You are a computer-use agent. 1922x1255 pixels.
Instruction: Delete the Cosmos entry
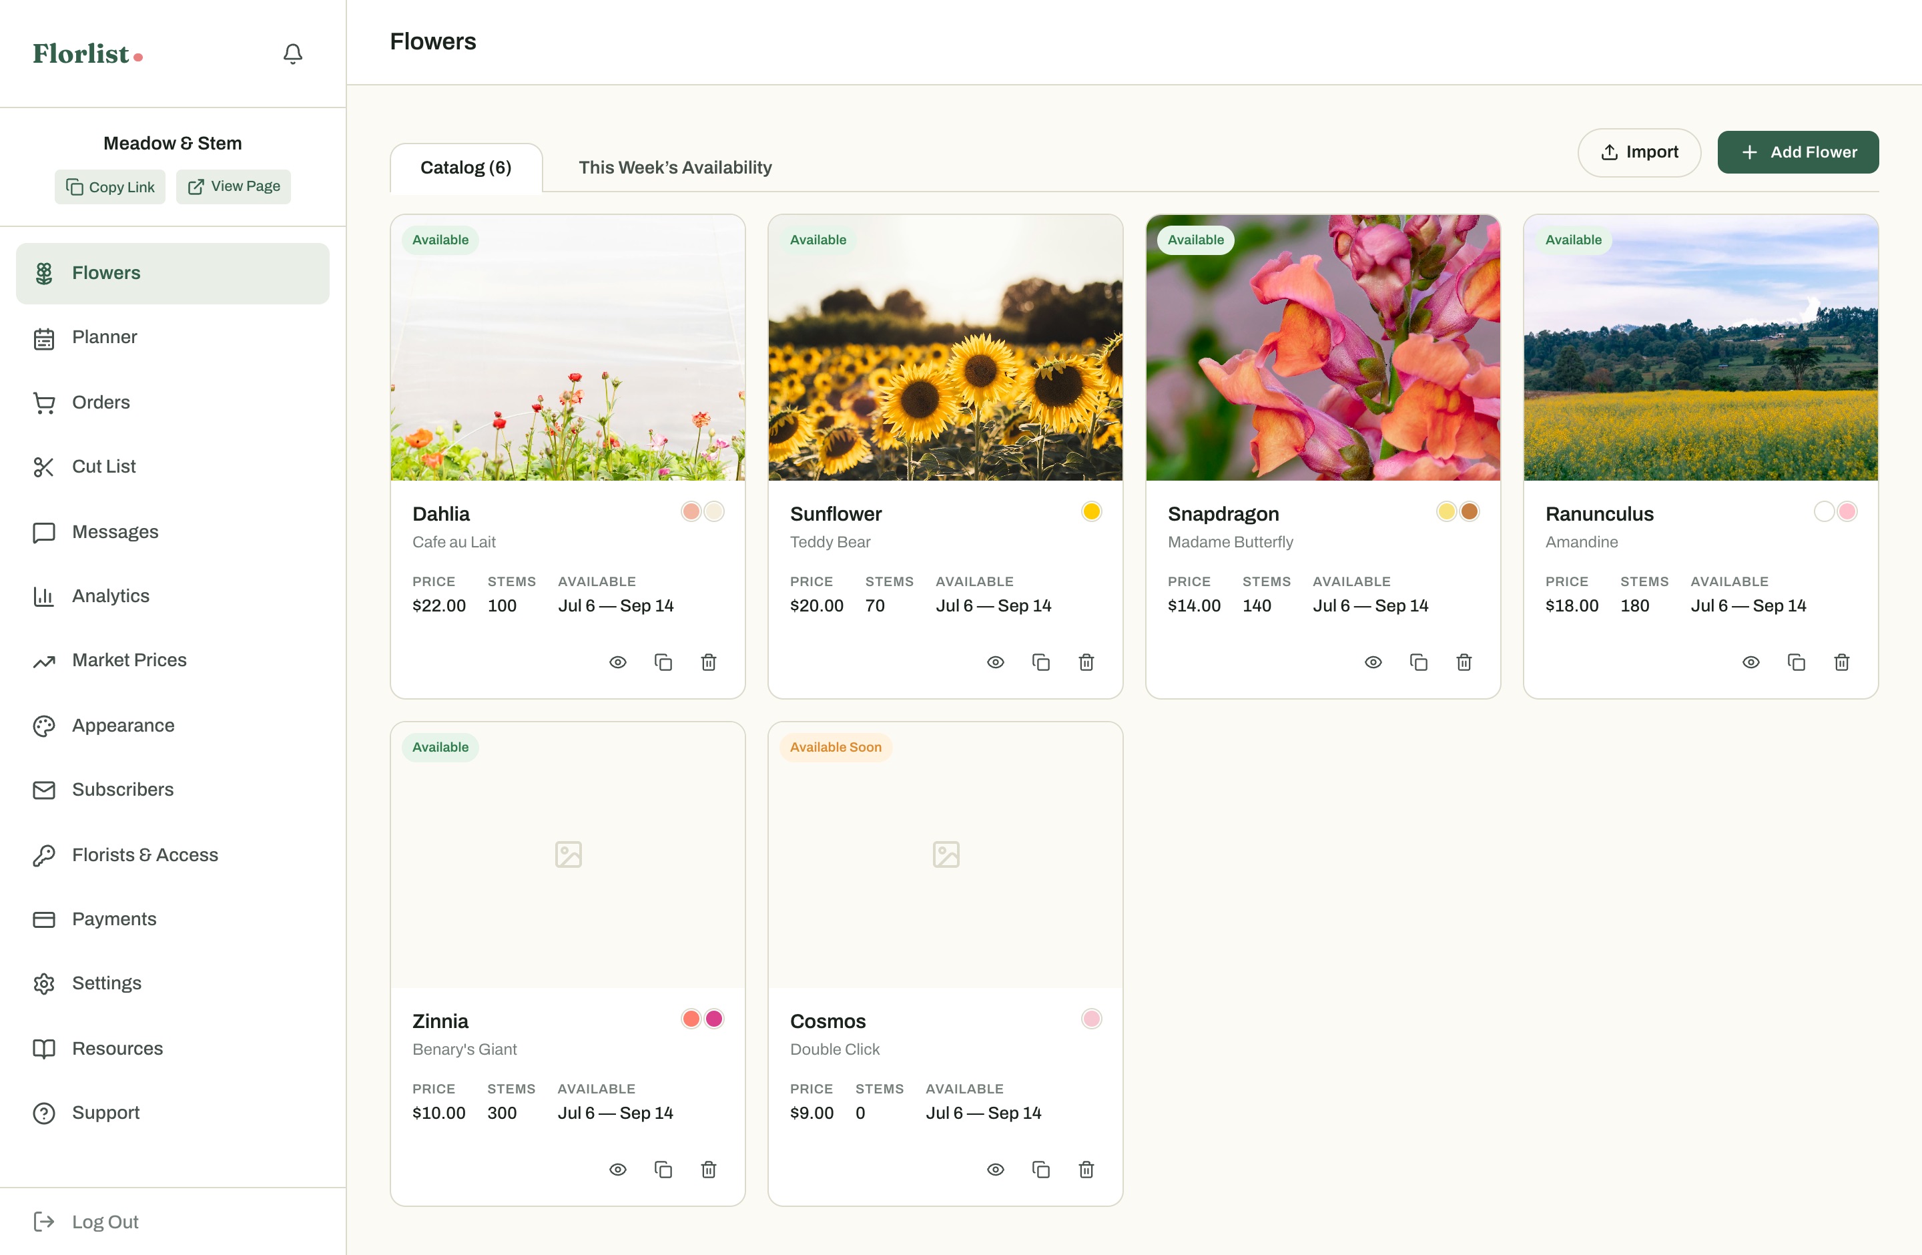(1086, 1170)
